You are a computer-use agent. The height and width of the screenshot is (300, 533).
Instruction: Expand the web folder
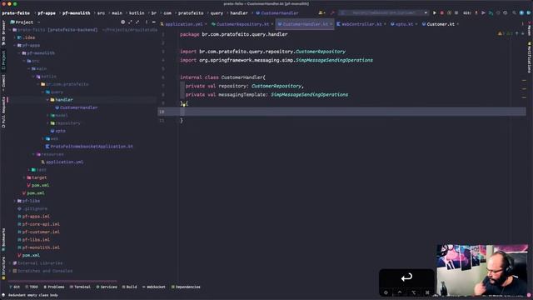click(43, 139)
